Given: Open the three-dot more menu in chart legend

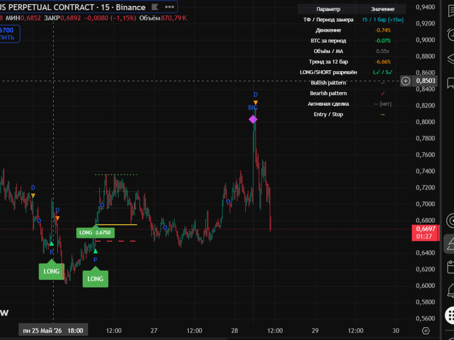Looking at the screenshot, I should click(x=170, y=7).
